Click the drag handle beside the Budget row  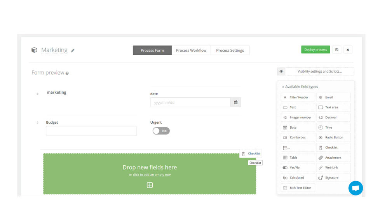click(x=37, y=122)
